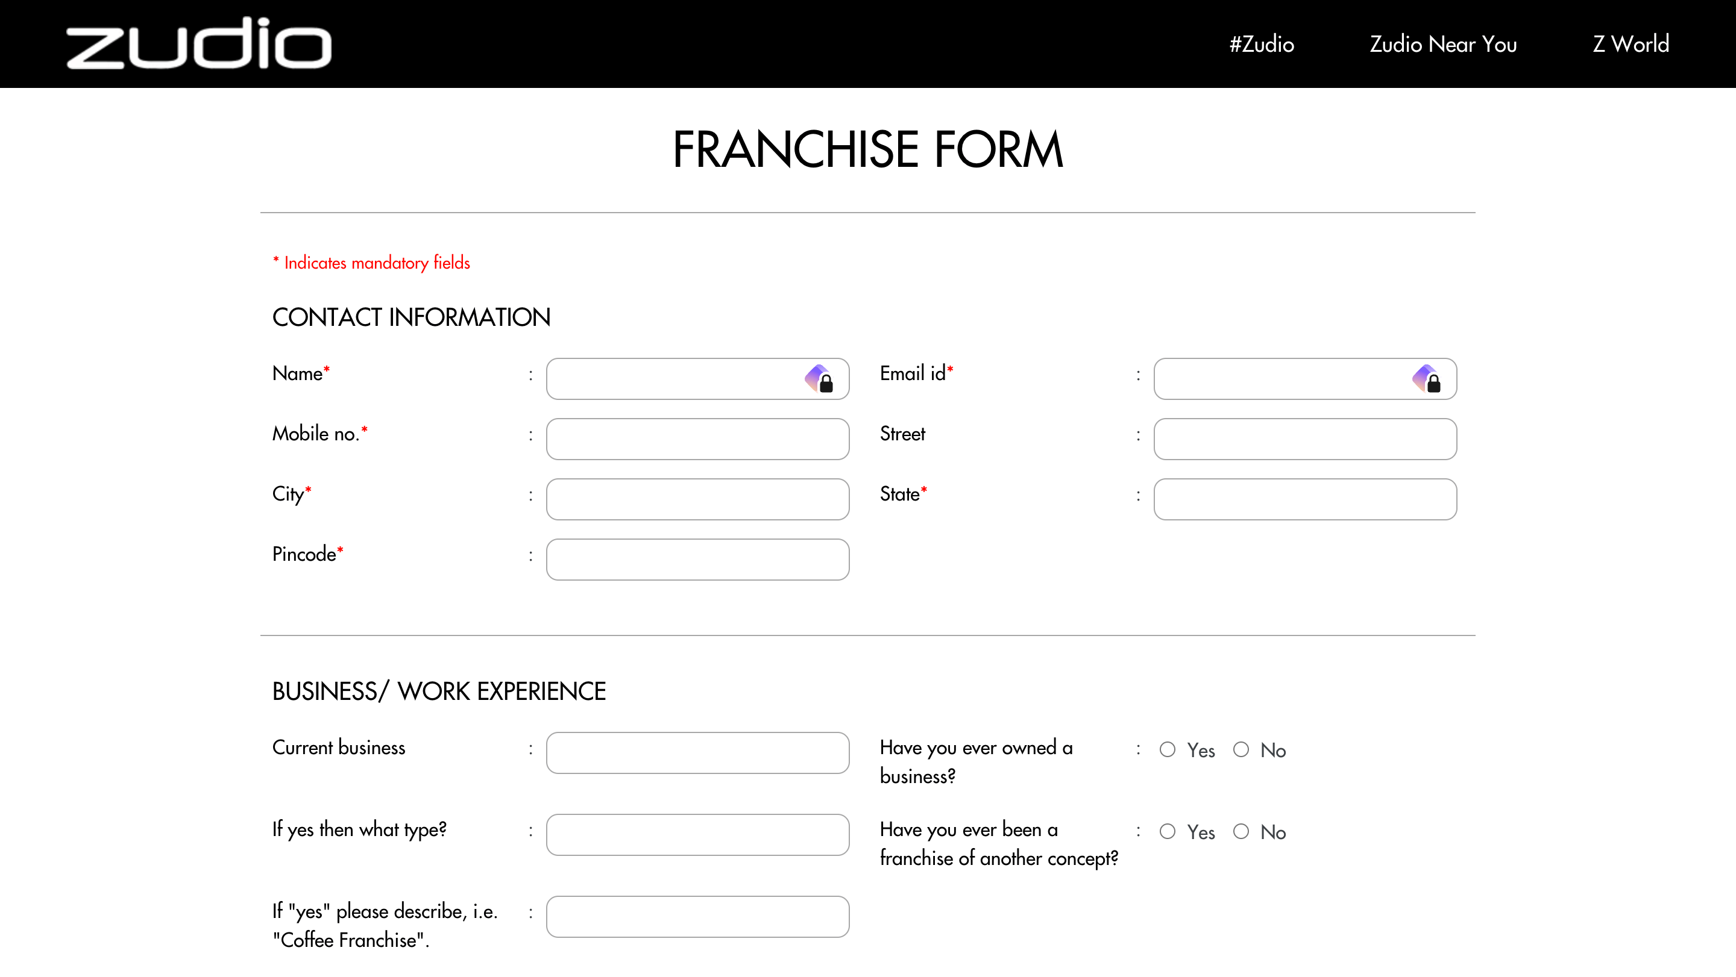The width and height of the screenshot is (1736, 977).
Task: Open Zudio Near You page
Action: (x=1444, y=44)
